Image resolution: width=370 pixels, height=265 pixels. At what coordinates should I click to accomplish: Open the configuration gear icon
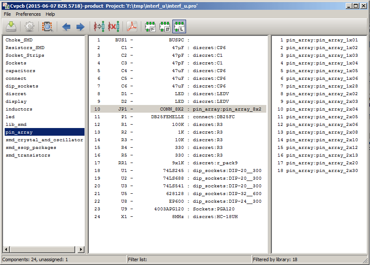(x=29, y=27)
